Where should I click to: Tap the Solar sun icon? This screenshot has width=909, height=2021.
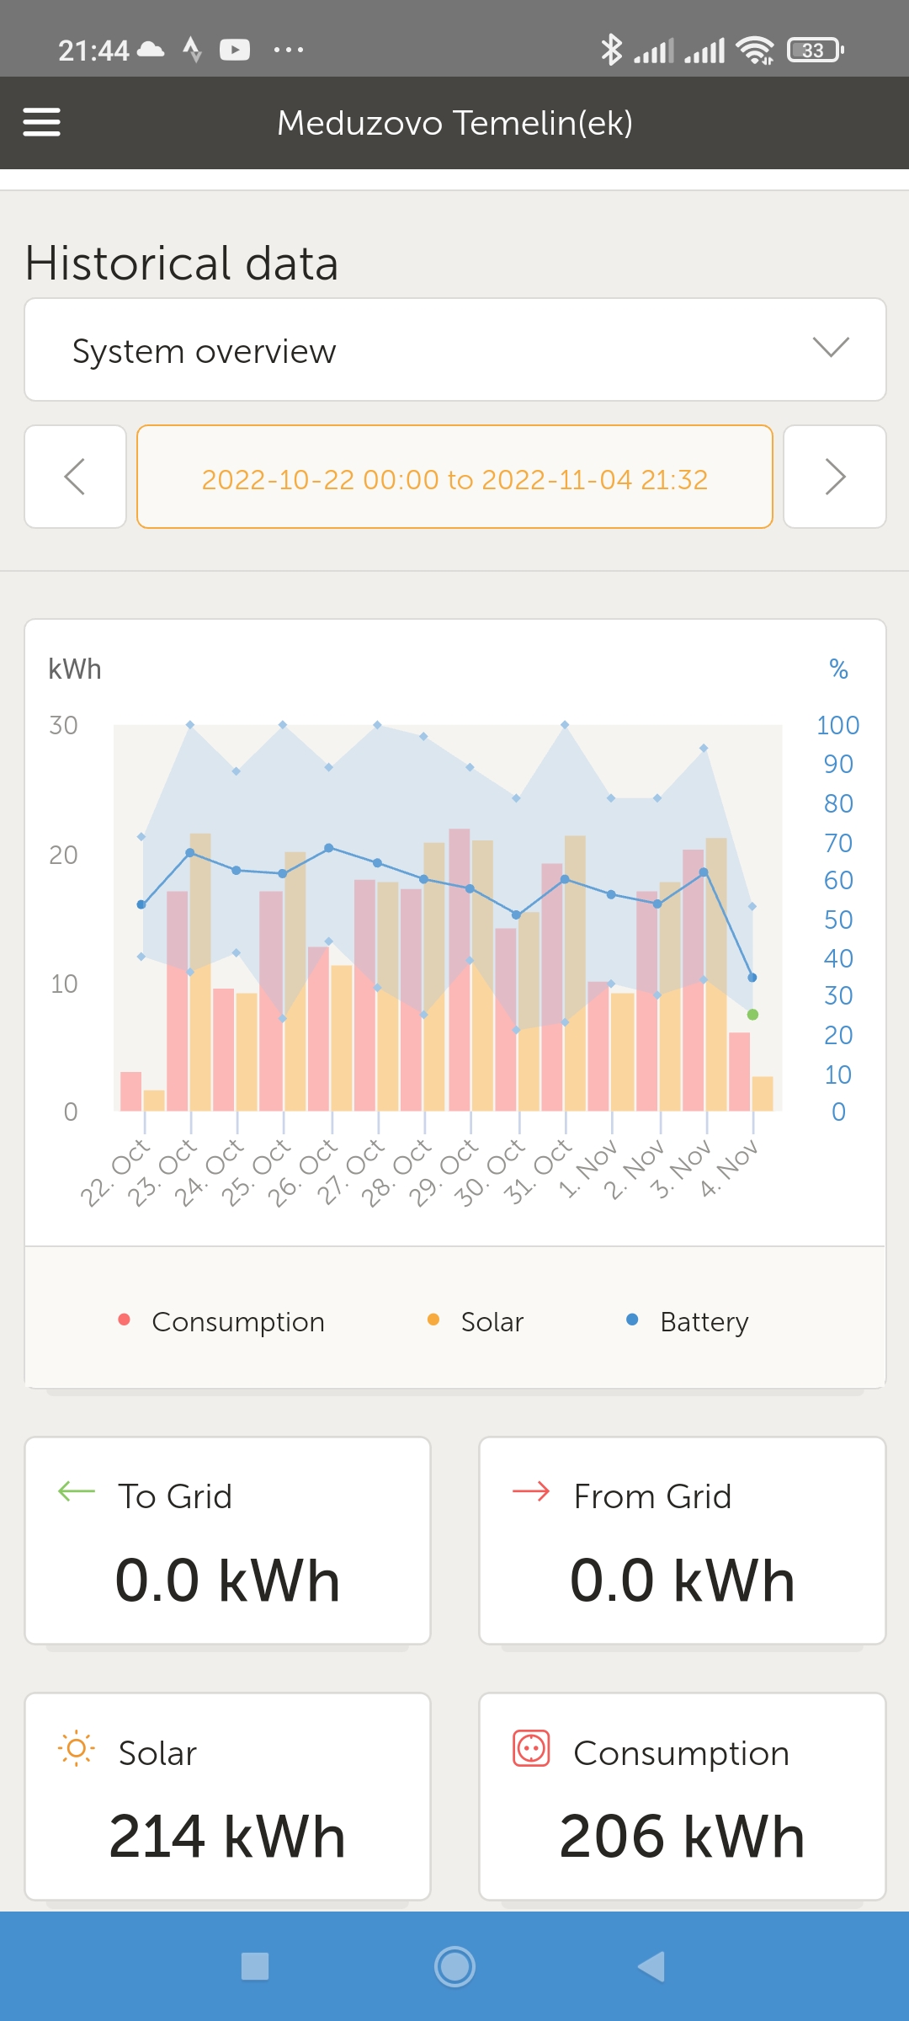click(77, 1749)
